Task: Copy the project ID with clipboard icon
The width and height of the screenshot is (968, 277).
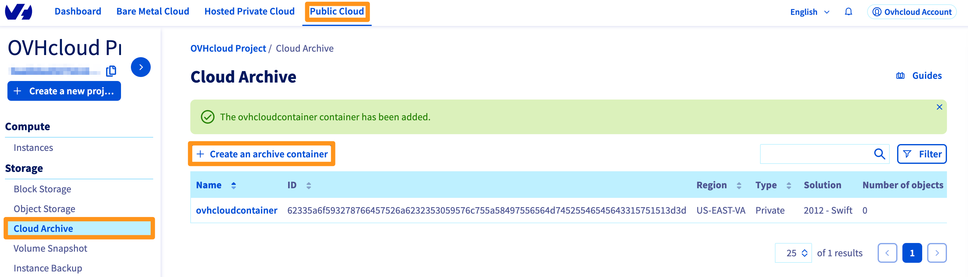Action: pos(111,71)
